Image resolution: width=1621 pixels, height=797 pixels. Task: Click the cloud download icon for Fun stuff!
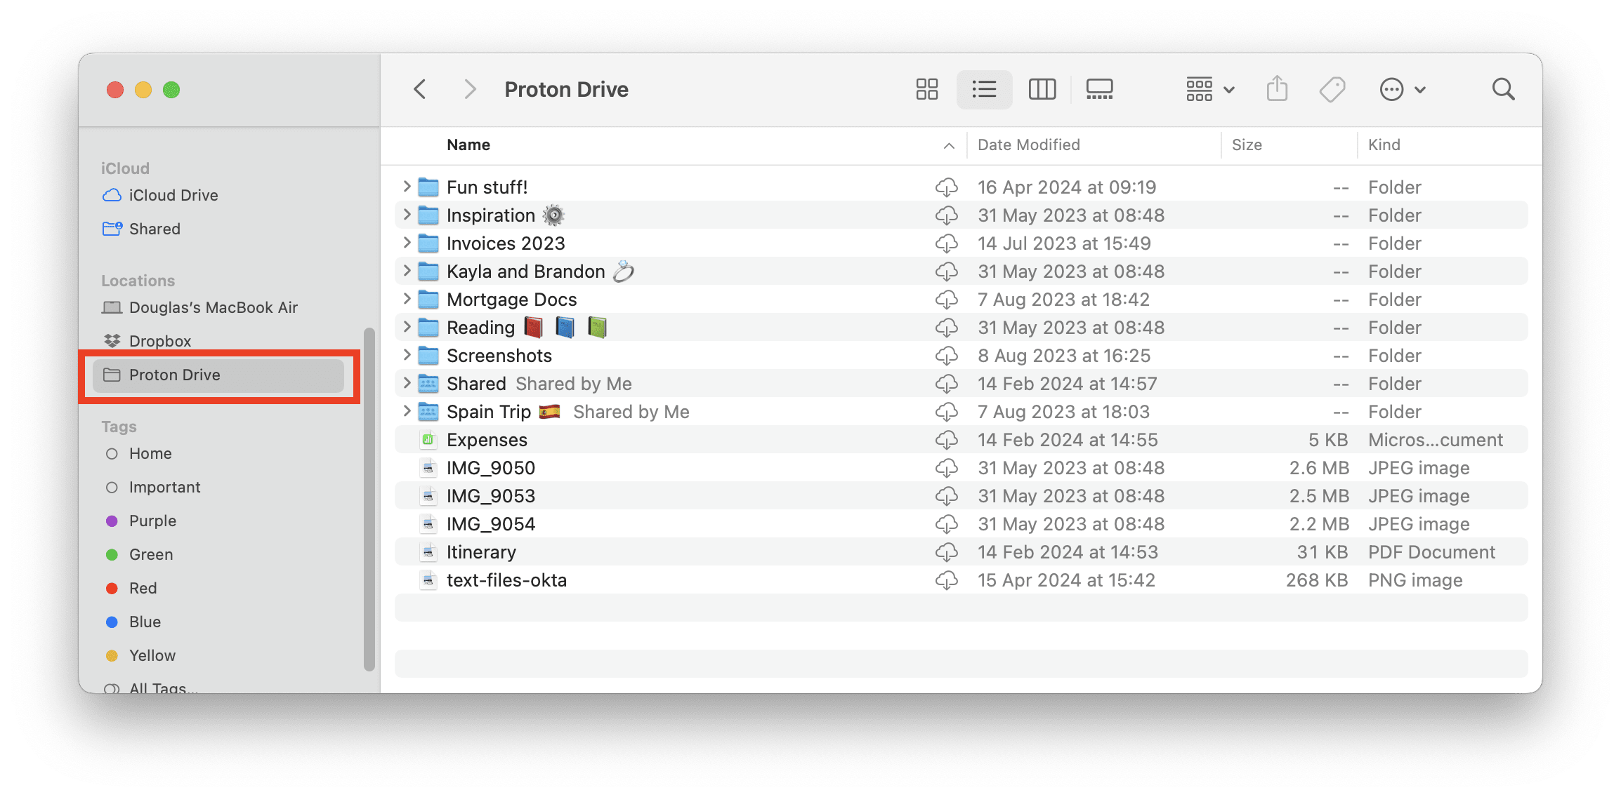click(x=946, y=187)
